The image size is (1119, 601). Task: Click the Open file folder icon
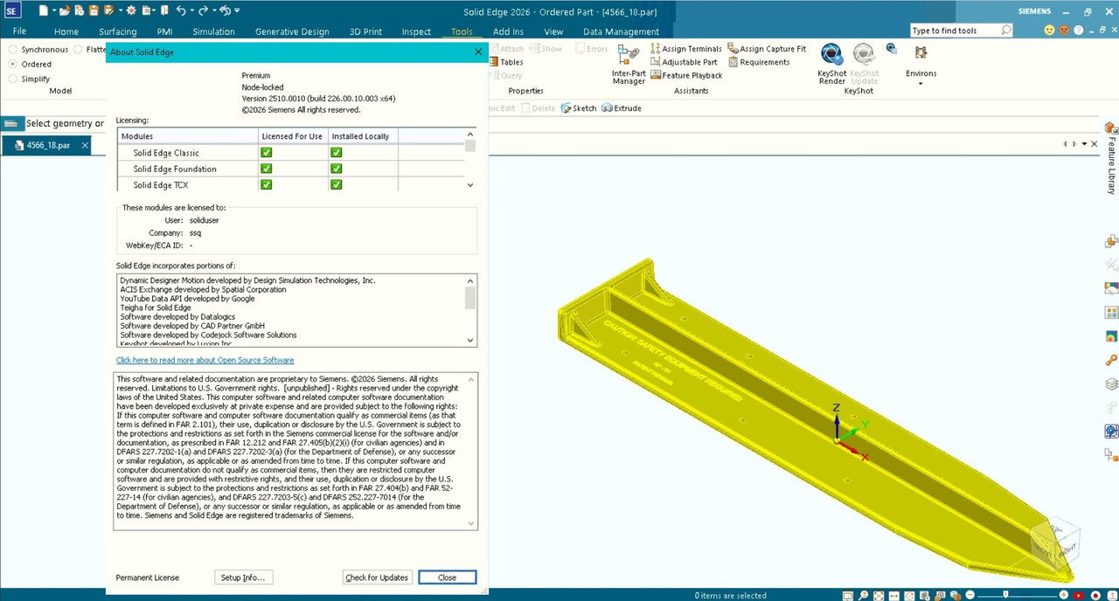pos(65,10)
